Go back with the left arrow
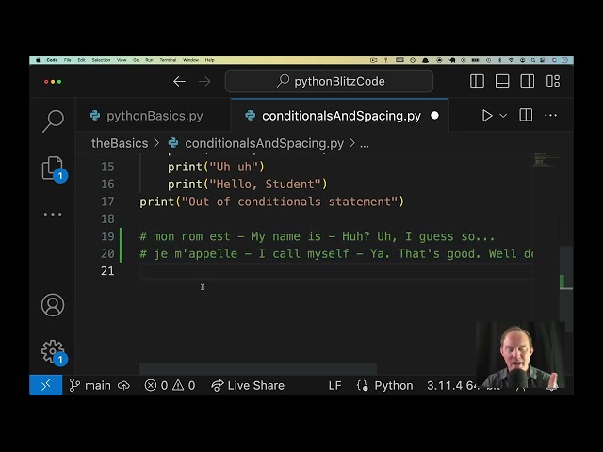 pyautogui.click(x=179, y=82)
